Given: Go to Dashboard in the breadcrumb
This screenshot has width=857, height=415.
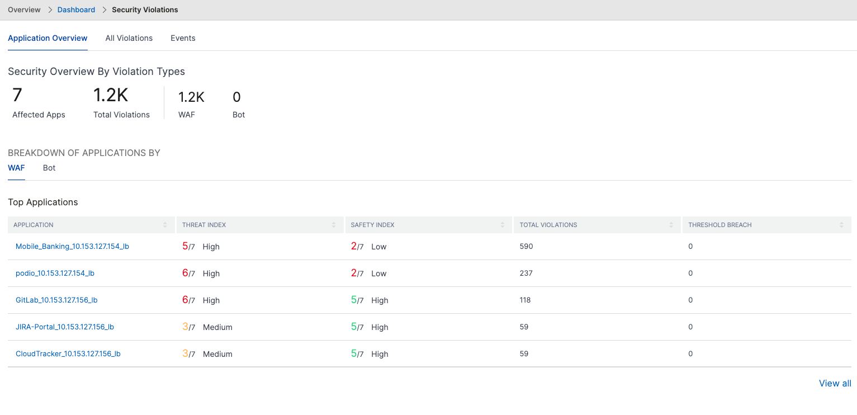Looking at the screenshot, I should (76, 10).
